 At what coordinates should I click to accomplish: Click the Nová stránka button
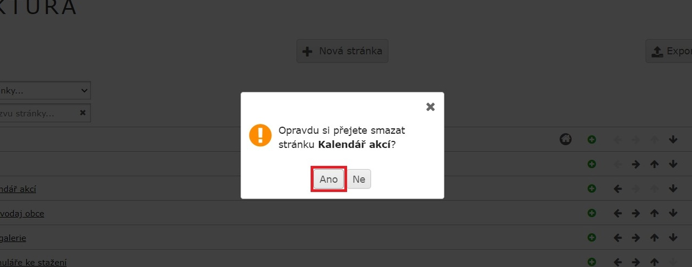pyautogui.click(x=342, y=51)
